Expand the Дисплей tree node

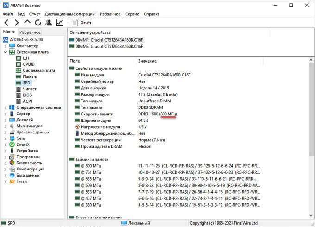[5, 120]
